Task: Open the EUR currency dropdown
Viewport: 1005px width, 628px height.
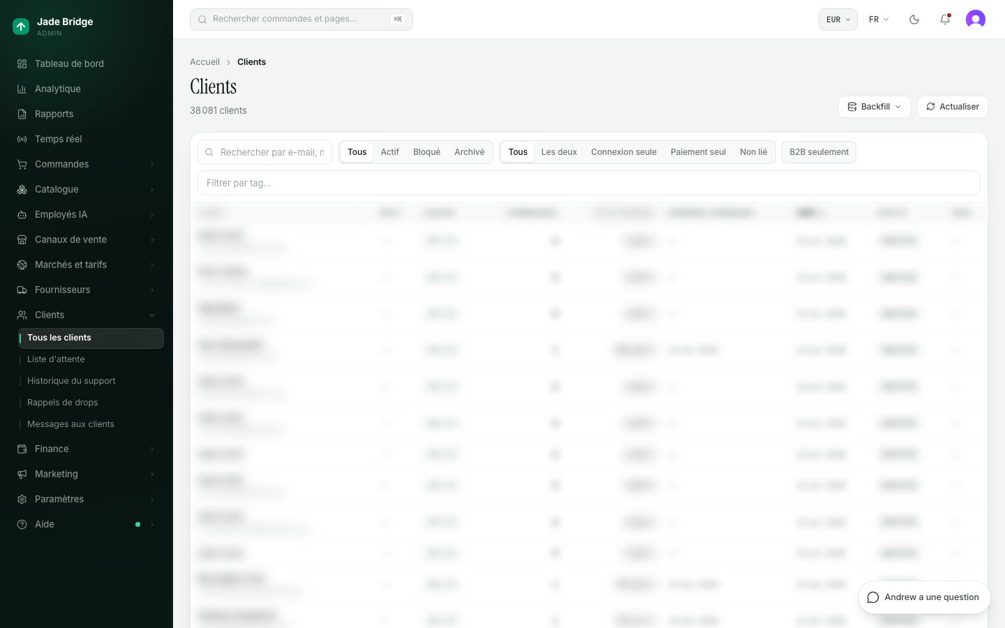Action: pos(837,20)
